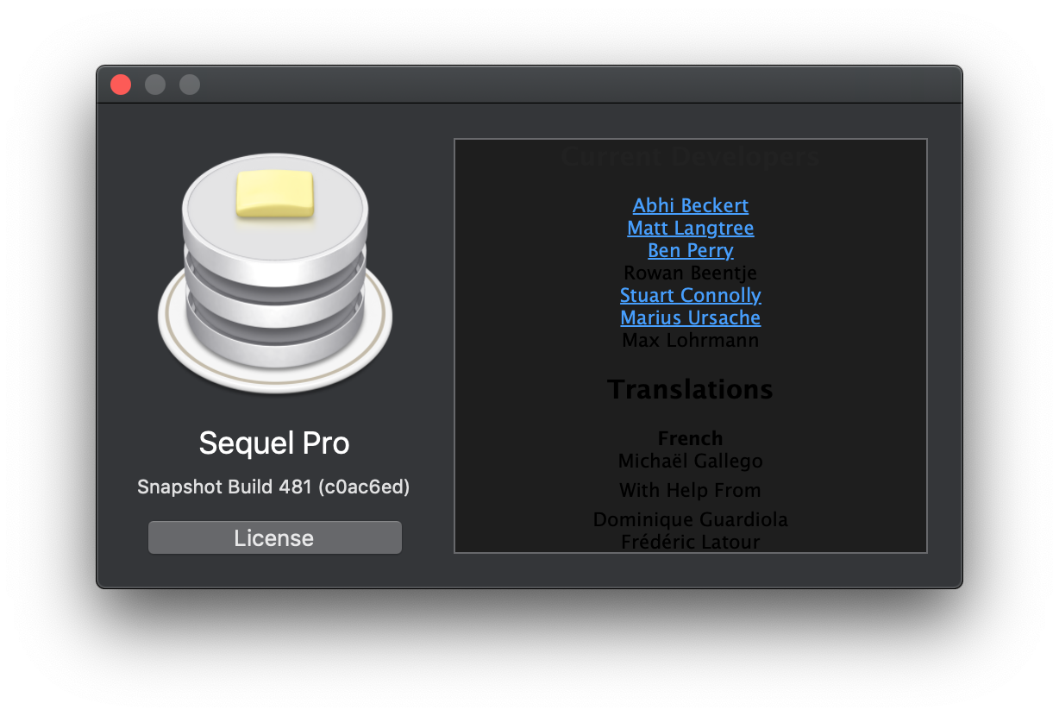This screenshot has height=716, width=1059.
Task: Select the Max Lohrmann name text
Action: [690, 340]
